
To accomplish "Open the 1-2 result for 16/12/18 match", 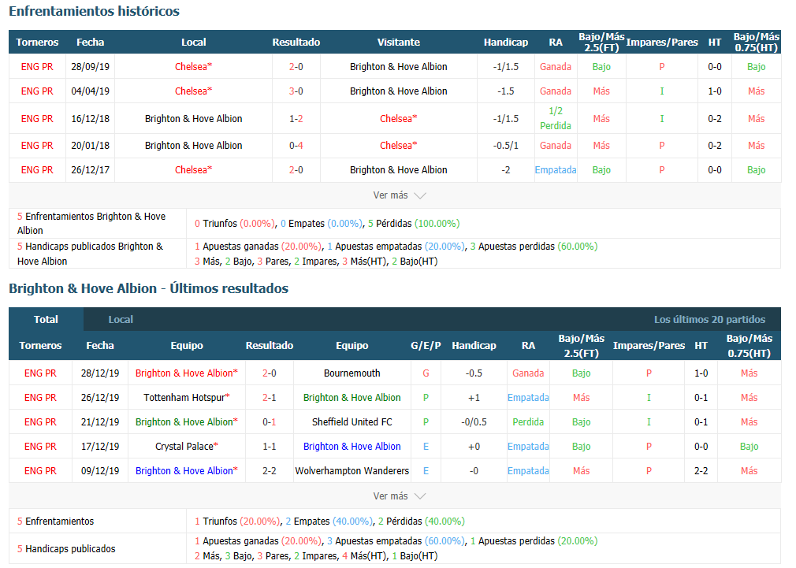I will [296, 118].
